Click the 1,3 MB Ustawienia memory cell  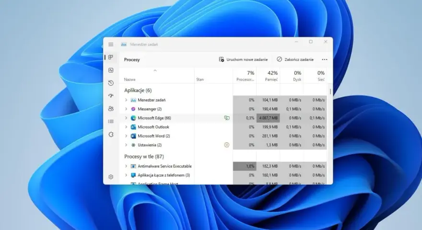pos(269,145)
